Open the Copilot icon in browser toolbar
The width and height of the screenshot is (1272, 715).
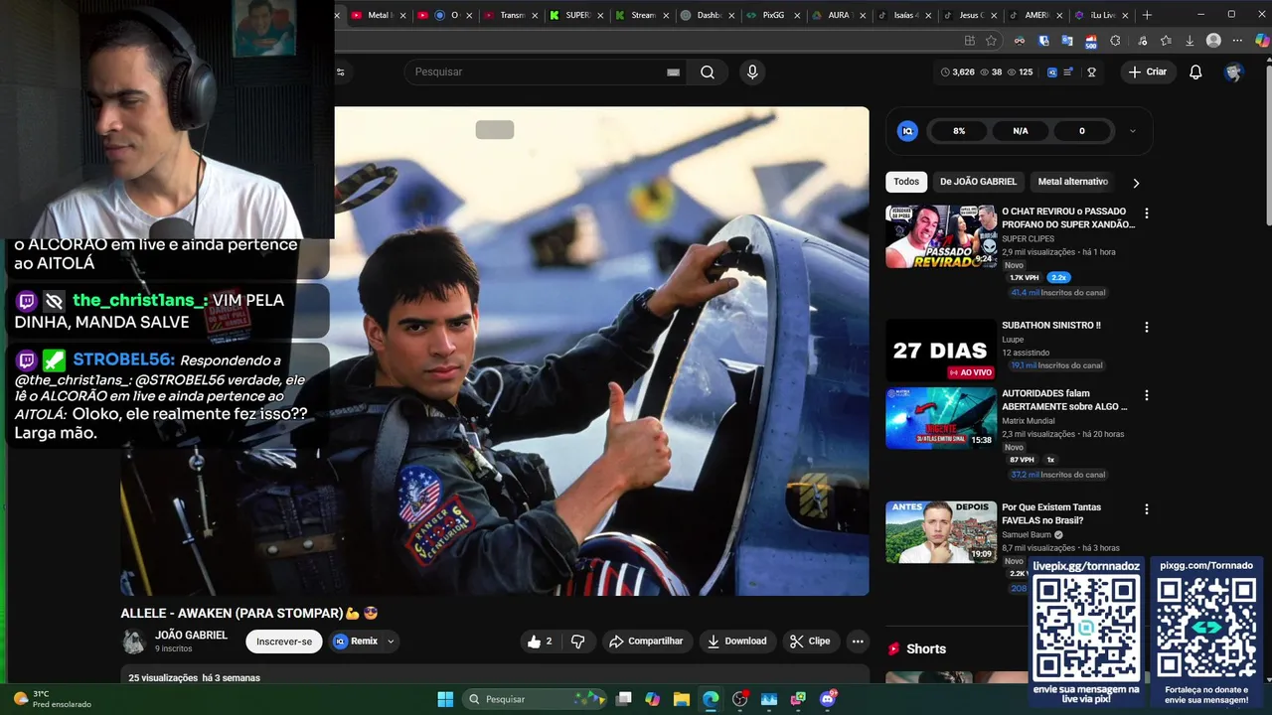click(1263, 41)
